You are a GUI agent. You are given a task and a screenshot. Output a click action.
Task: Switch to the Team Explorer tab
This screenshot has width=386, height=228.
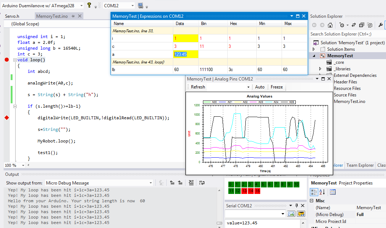pos(360,165)
